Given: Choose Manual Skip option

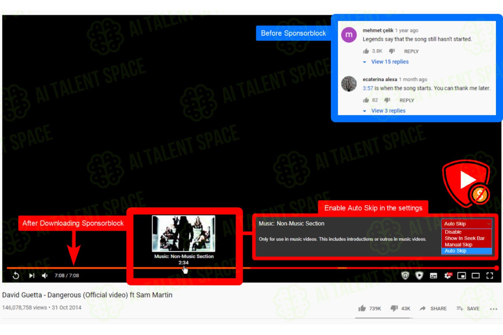Looking at the screenshot, I should click(x=466, y=245).
